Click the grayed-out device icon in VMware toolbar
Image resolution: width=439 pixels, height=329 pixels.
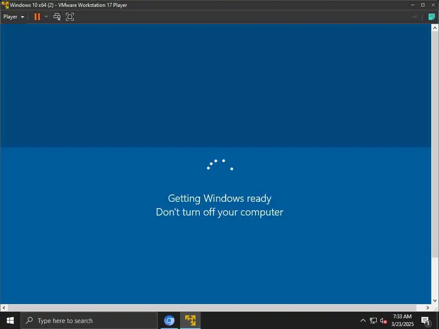coord(415,17)
